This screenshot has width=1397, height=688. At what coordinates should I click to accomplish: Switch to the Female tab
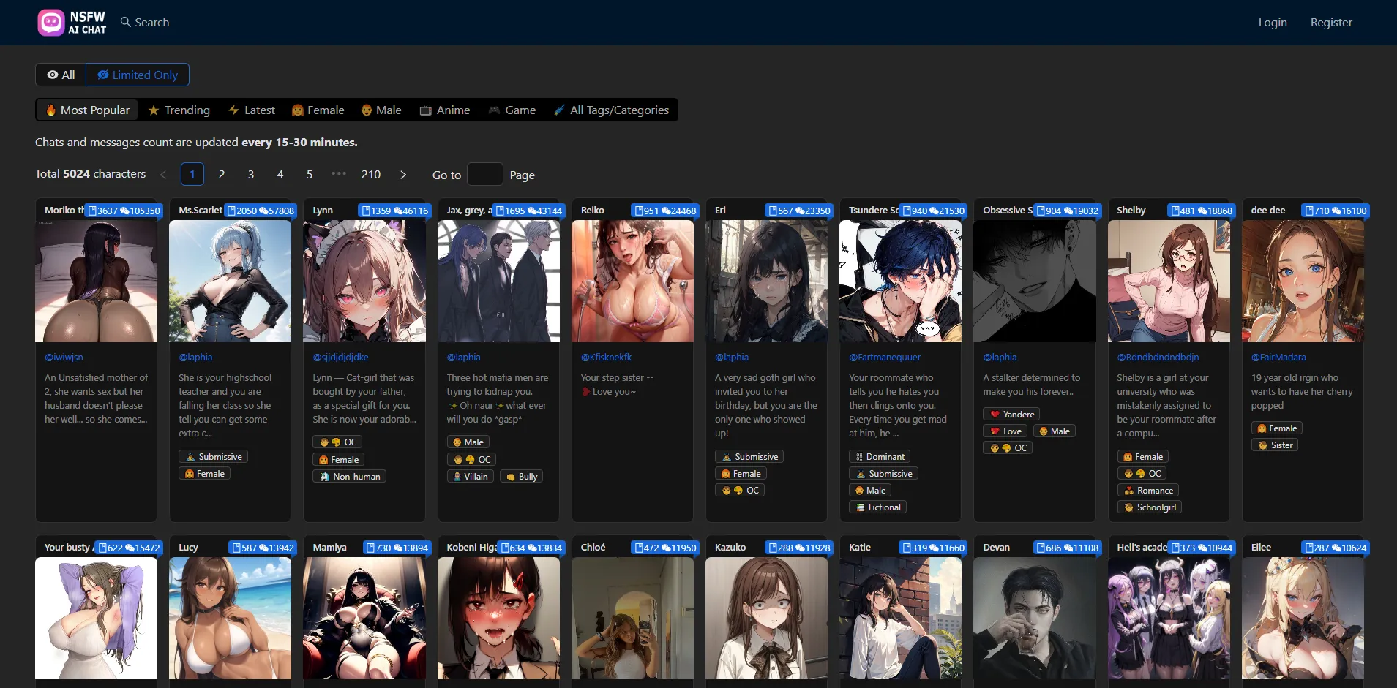pos(318,110)
